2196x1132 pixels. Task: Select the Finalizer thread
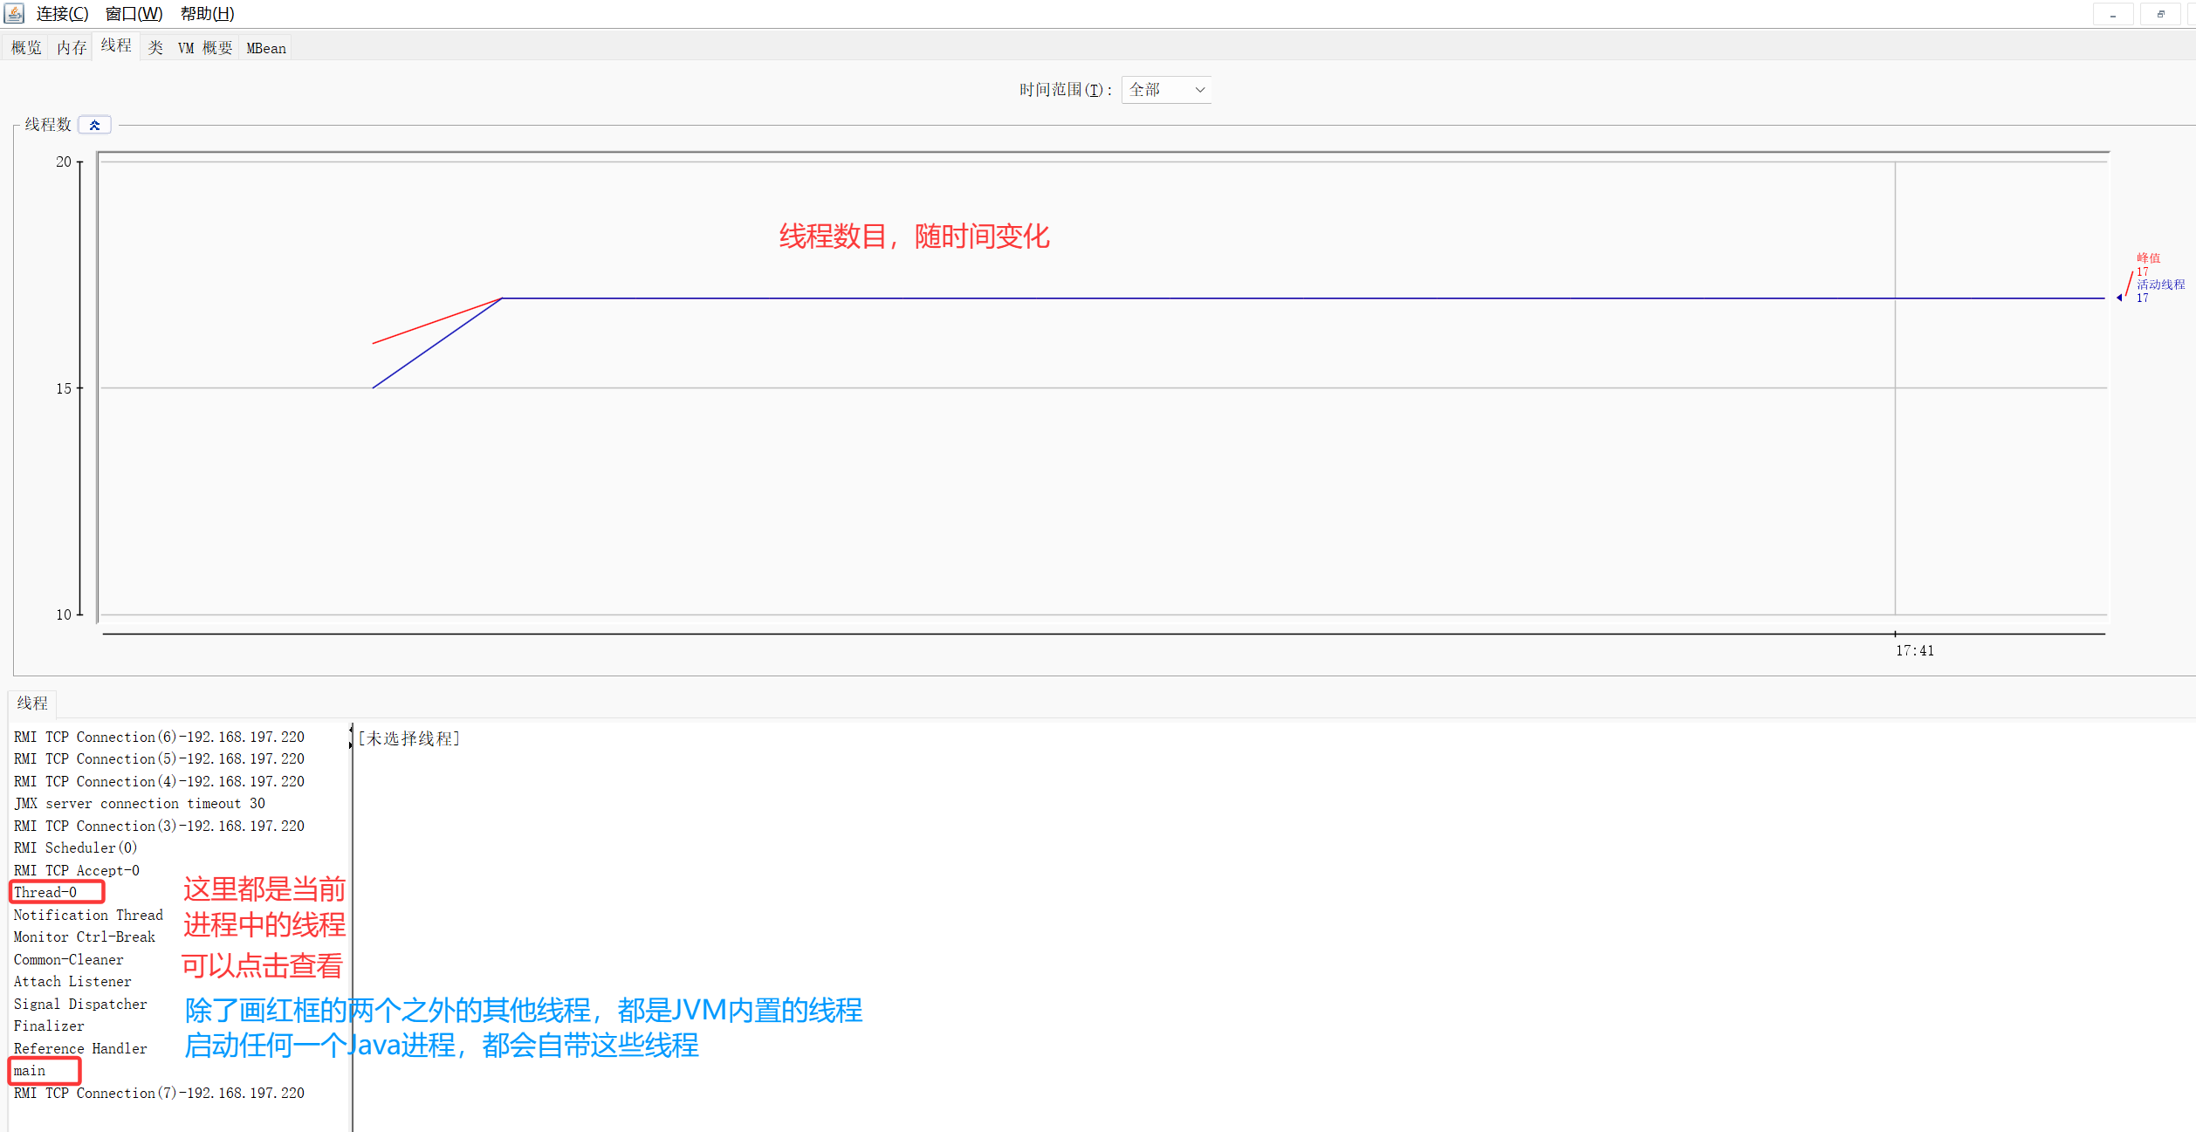pyautogui.click(x=49, y=1026)
